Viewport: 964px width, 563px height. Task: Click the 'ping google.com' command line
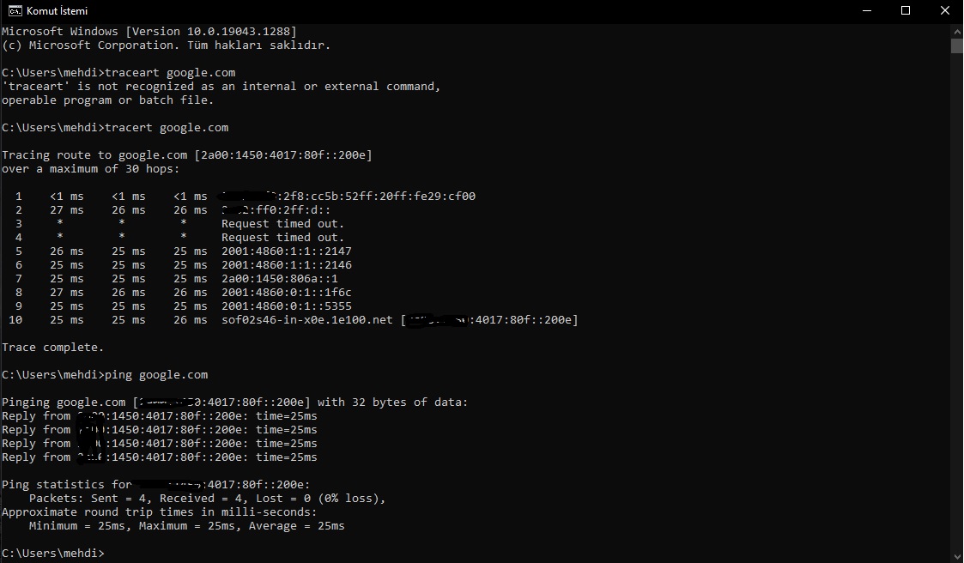105,375
